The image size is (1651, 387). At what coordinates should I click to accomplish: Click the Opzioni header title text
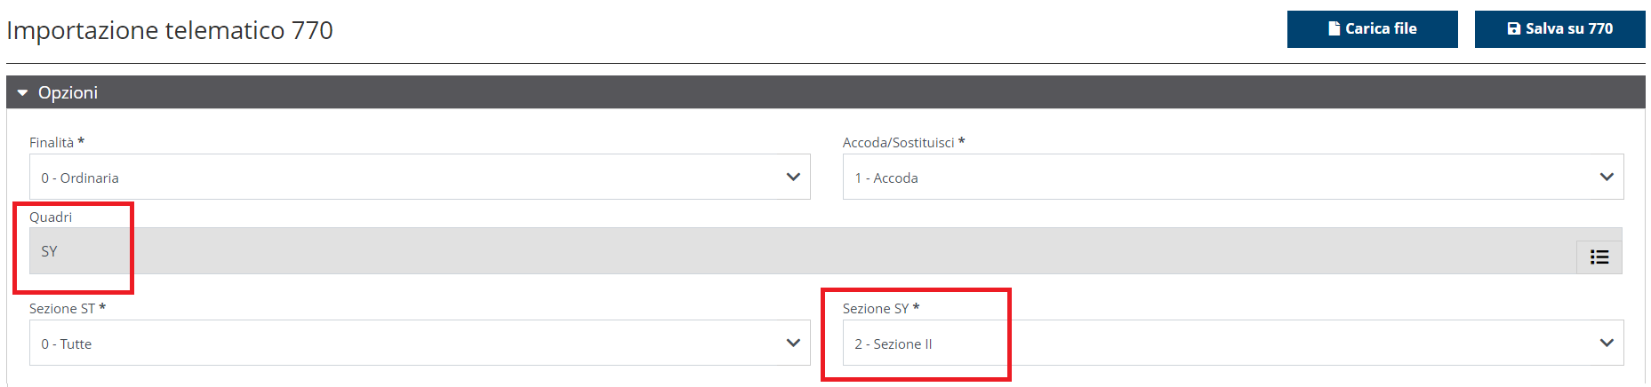pyautogui.click(x=68, y=92)
